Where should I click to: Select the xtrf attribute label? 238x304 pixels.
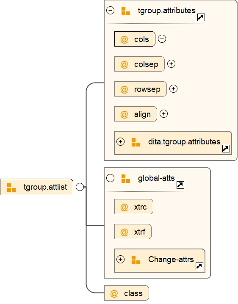click(140, 232)
